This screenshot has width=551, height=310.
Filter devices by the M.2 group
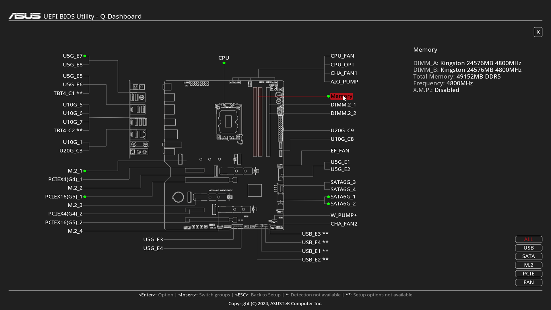528,265
